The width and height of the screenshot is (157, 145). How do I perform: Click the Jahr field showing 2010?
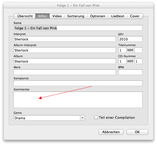pos(130,39)
